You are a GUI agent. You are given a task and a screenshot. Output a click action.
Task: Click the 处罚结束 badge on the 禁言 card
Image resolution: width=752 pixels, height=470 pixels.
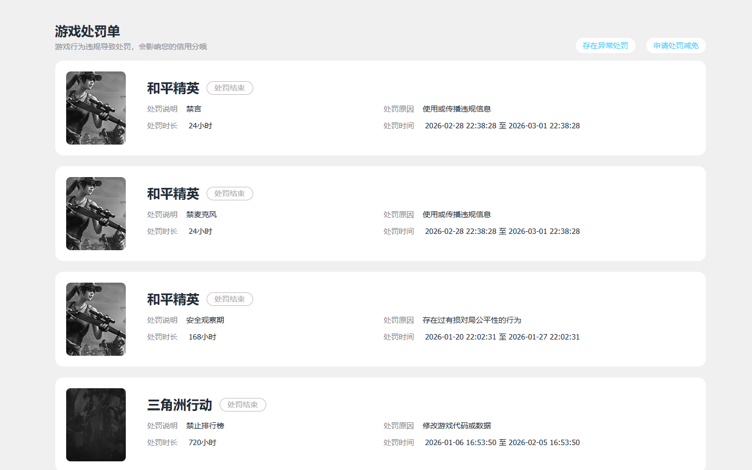[230, 88]
